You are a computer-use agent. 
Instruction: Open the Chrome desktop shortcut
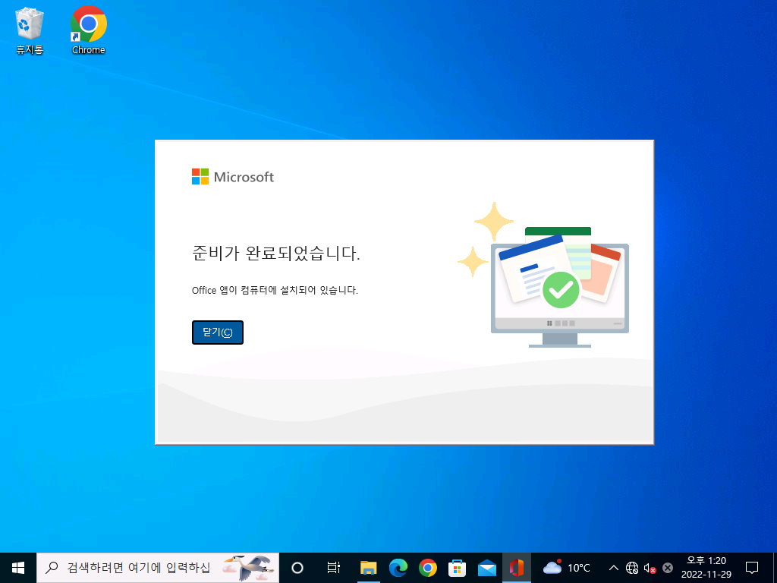(88, 30)
